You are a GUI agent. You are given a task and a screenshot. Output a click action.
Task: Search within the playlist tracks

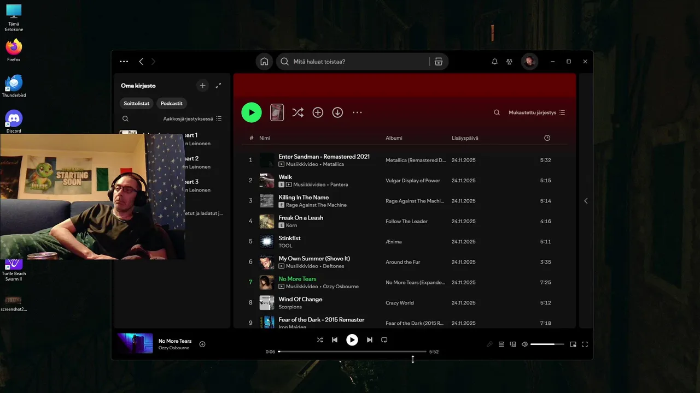coord(497,112)
